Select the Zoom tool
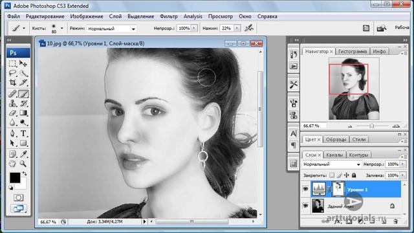This screenshot has width=414, height=233. [x=23, y=164]
